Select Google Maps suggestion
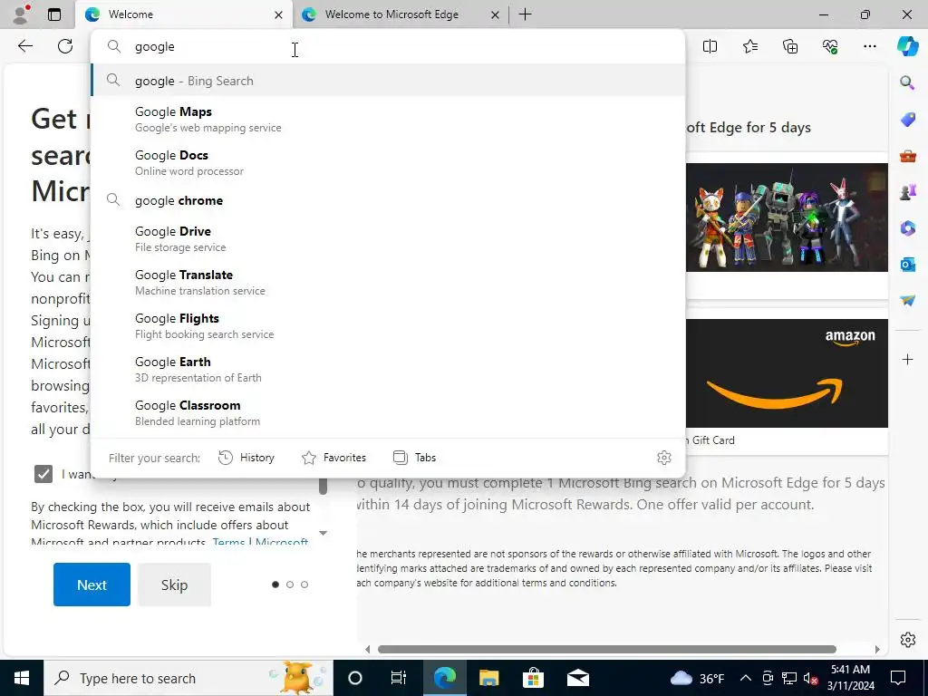The image size is (928, 696). click(x=388, y=119)
